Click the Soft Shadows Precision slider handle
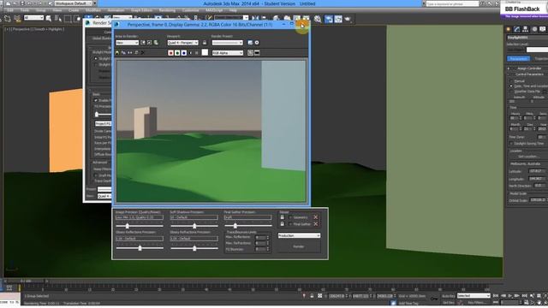 [x=194, y=226]
